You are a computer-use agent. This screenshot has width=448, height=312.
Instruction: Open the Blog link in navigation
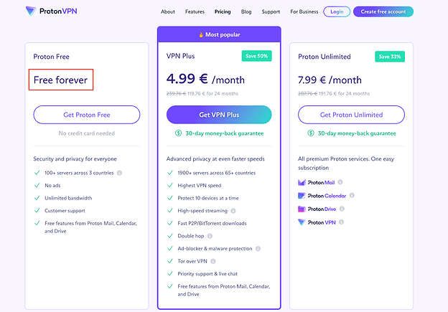point(246,11)
